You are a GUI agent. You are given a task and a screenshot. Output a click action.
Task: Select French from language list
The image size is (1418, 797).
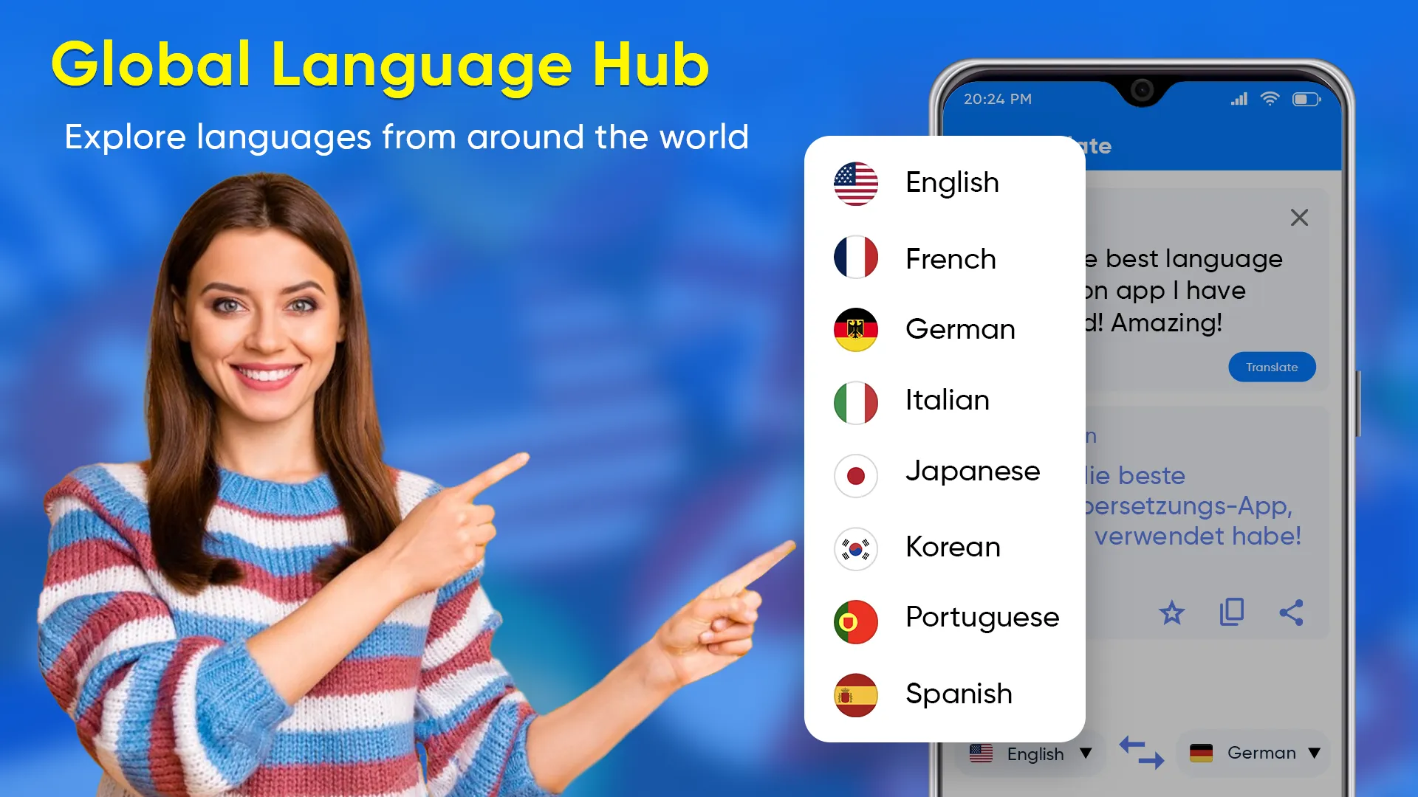pyautogui.click(x=951, y=259)
